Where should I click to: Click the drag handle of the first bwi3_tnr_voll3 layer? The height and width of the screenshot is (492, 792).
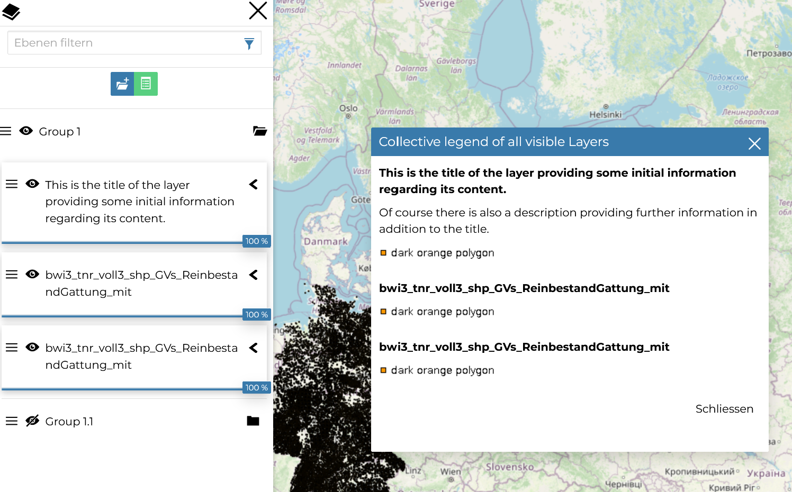pos(12,275)
